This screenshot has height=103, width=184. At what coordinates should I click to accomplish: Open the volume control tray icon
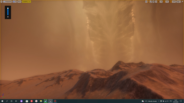168,101
